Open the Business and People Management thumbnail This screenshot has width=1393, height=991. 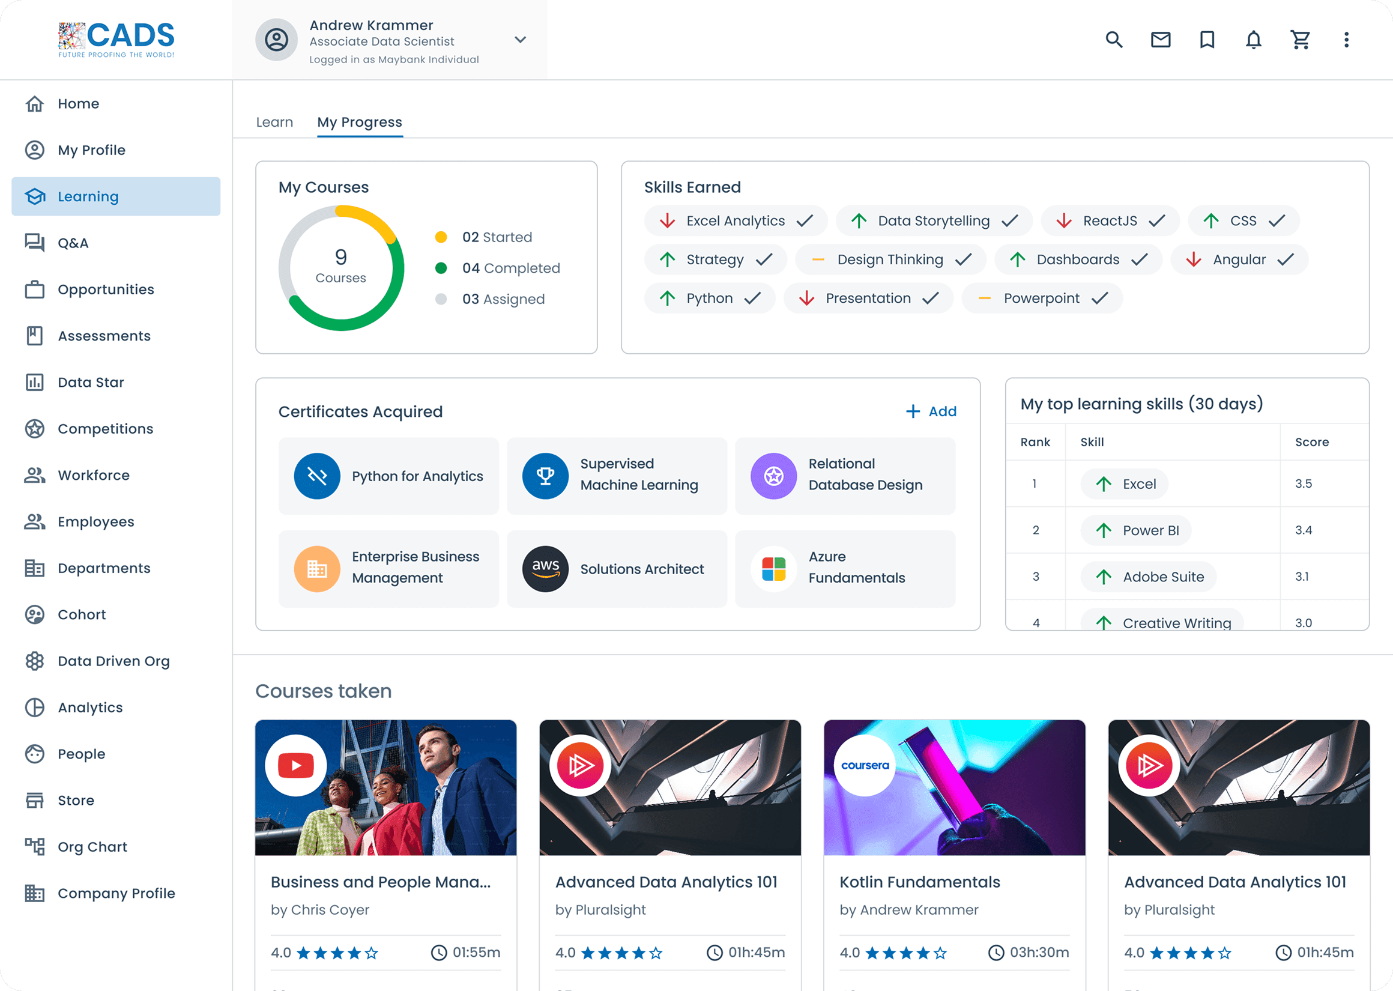[x=385, y=787]
